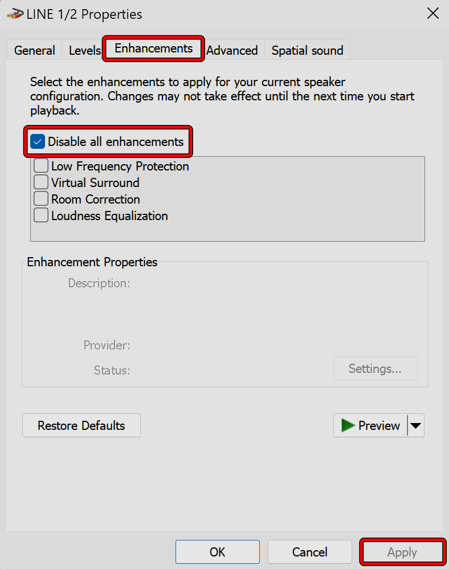Image resolution: width=449 pixels, height=569 pixels.
Task: Click the LINE 1/2 title bar icon
Action: click(15, 14)
